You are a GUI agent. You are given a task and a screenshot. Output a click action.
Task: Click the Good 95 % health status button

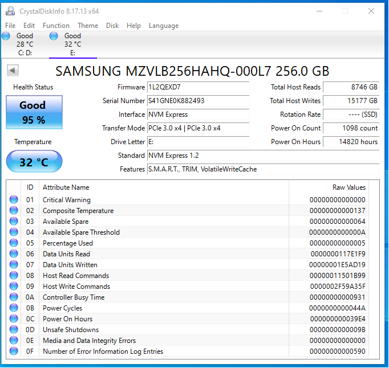click(x=34, y=112)
